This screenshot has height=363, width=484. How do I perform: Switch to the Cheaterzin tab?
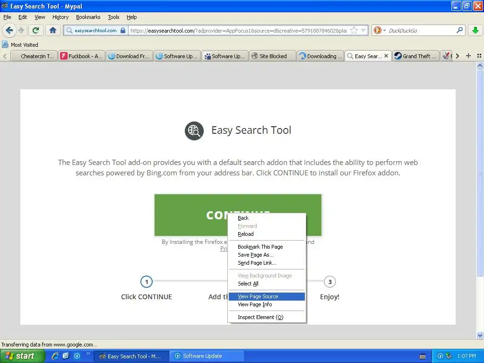[34, 56]
